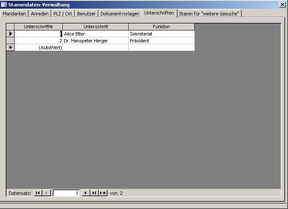Image resolution: width=288 pixels, height=209 pixels.
Task: Close the Stammdaten-Verwaltung window
Action: pyautogui.click(x=282, y=4)
